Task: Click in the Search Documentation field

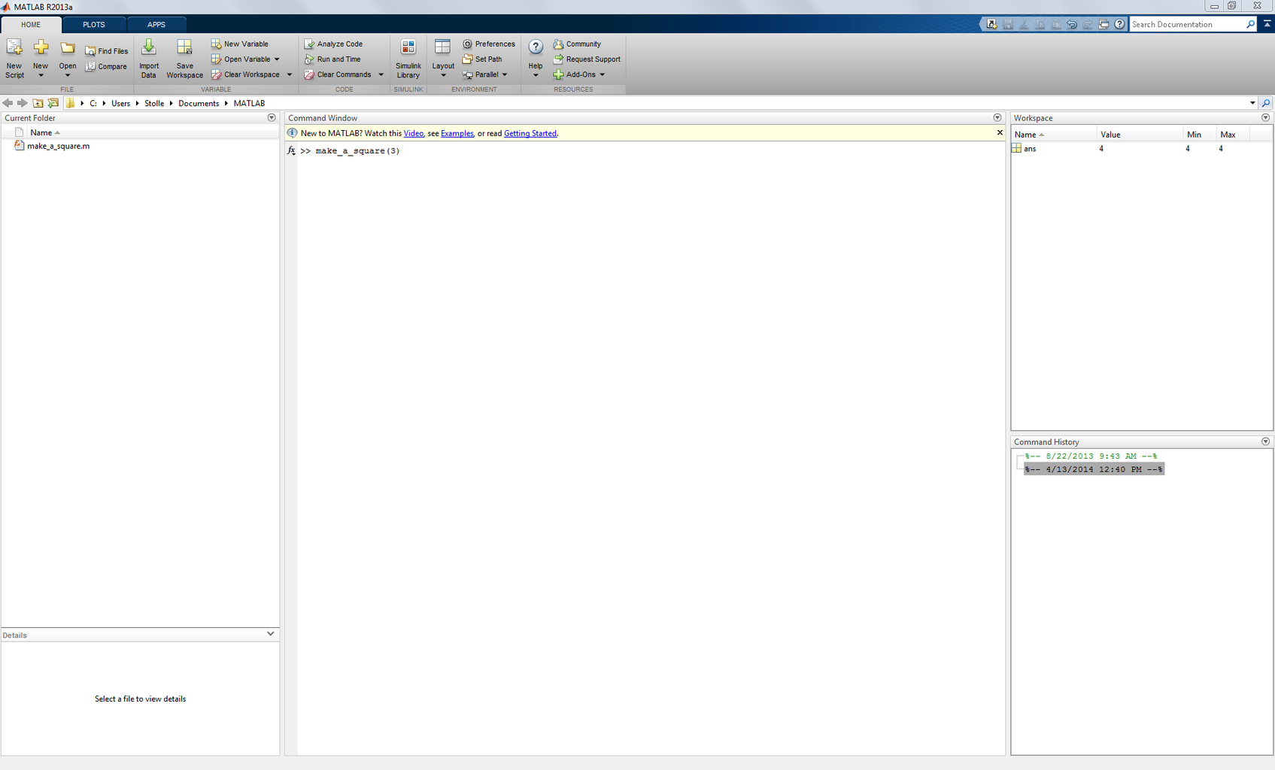Action: [1187, 24]
